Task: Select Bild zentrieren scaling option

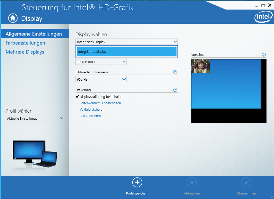Action: point(90,116)
